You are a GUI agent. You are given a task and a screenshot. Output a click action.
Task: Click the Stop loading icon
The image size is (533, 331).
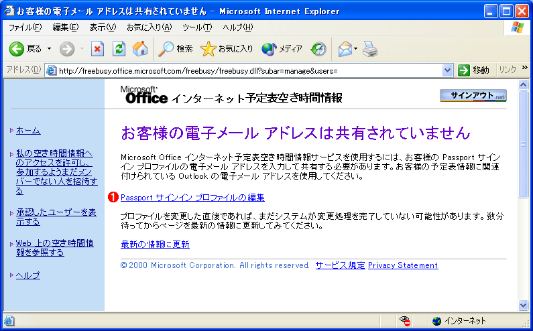98,49
